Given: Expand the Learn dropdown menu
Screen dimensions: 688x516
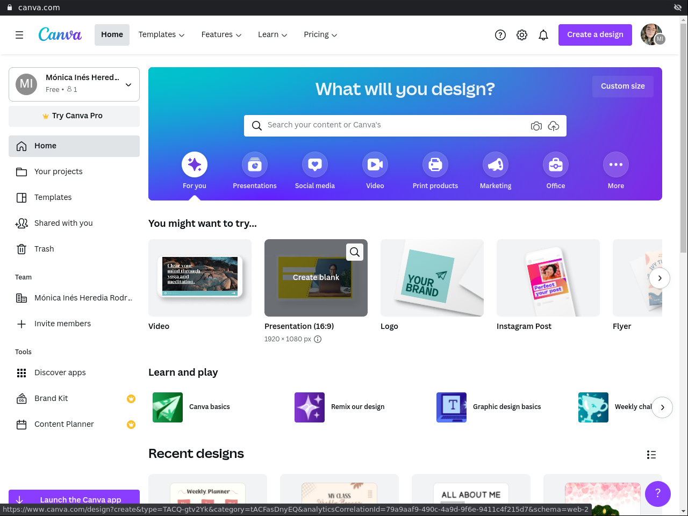Looking at the screenshot, I should click(273, 35).
